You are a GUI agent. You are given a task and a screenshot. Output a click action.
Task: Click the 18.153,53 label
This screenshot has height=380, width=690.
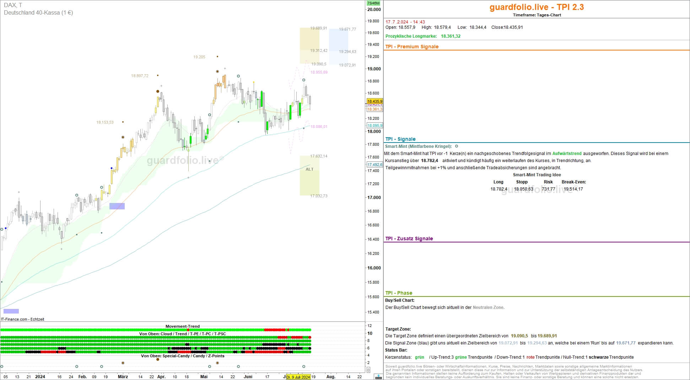105,122
